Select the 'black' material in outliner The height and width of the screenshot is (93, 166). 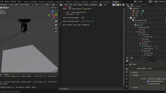(143, 30)
